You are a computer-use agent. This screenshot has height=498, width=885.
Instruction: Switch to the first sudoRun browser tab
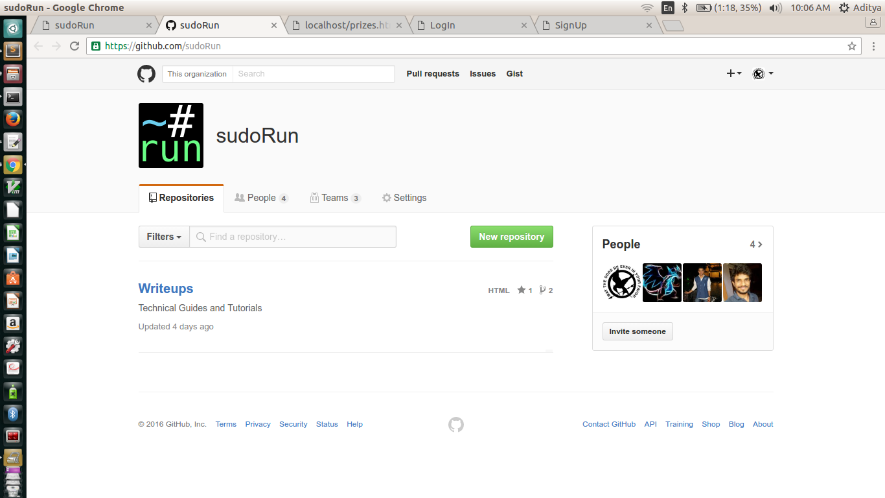95,25
